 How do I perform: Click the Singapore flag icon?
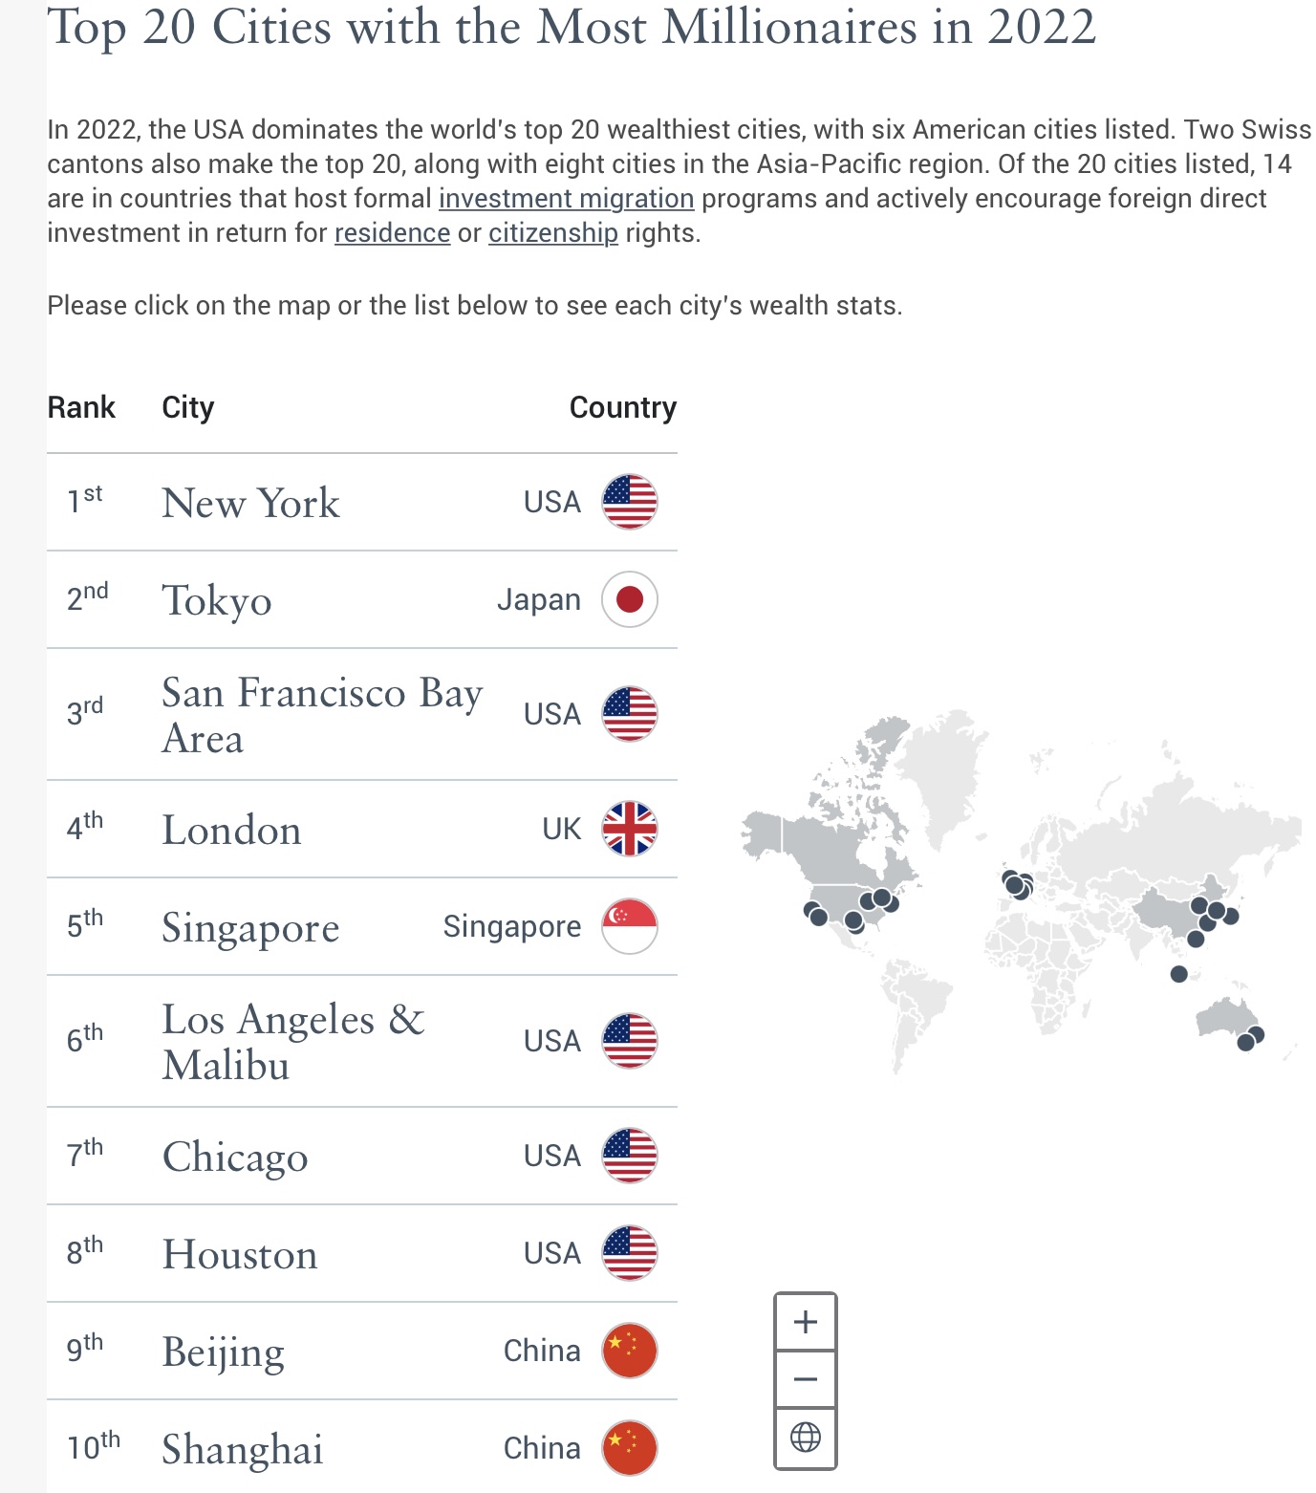(629, 926)
